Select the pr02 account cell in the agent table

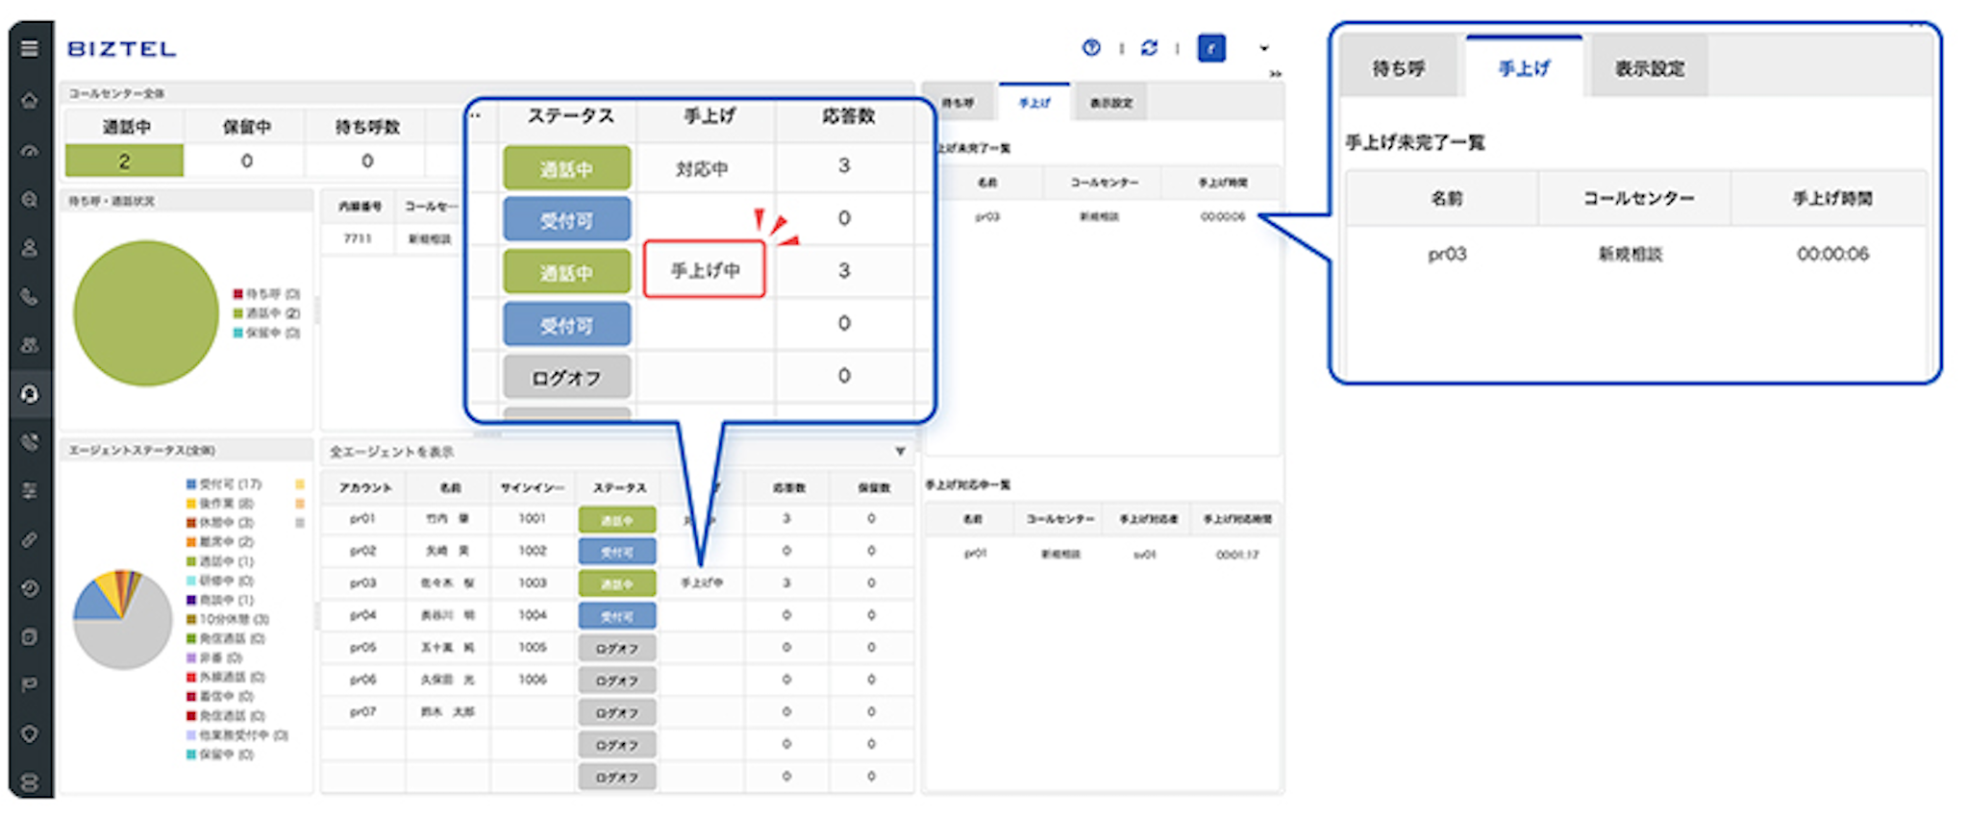[363, 551]
